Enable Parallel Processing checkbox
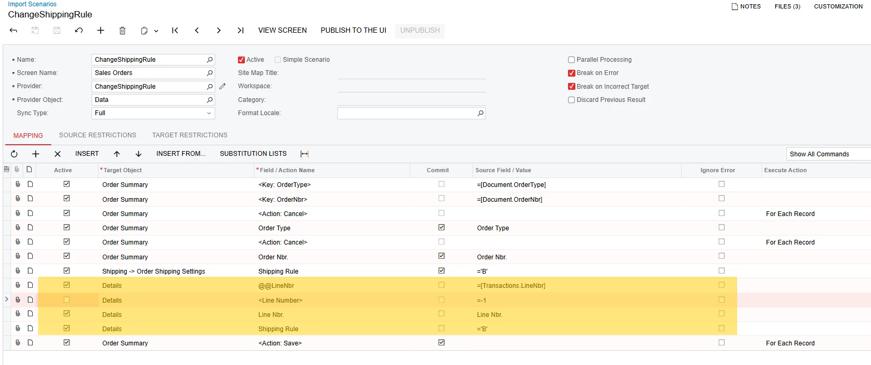This screenshot has width=871, height=365. [571, 60]
